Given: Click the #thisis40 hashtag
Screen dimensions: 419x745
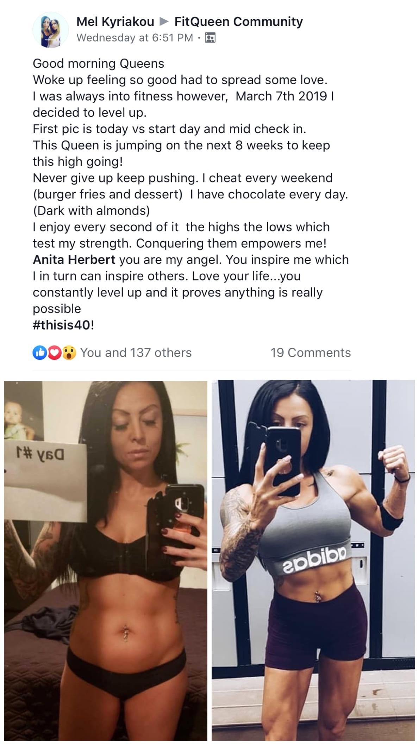Looking at the screenshot, I should click(62, 325).
